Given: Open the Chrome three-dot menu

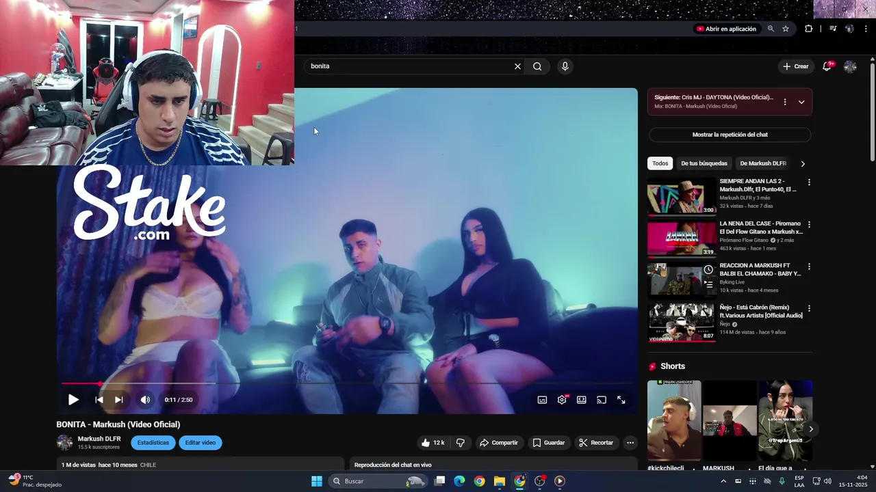Looking at the screenshot, I should tap(866, 29).
